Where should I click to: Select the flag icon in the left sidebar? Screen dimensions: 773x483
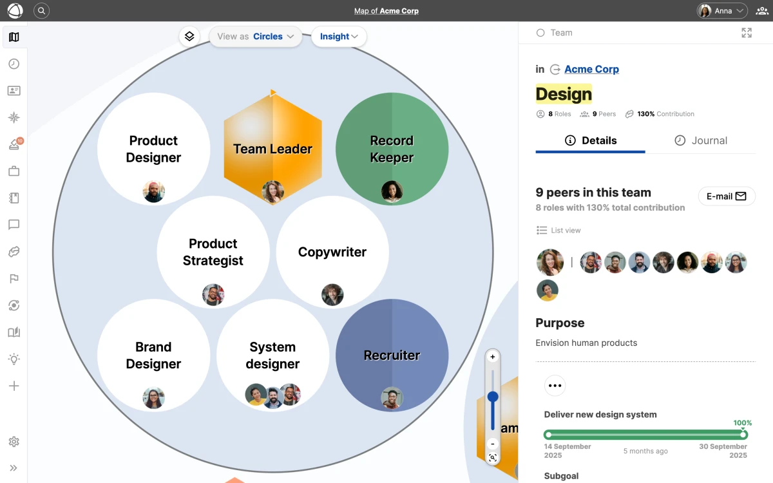click(14, 278)
